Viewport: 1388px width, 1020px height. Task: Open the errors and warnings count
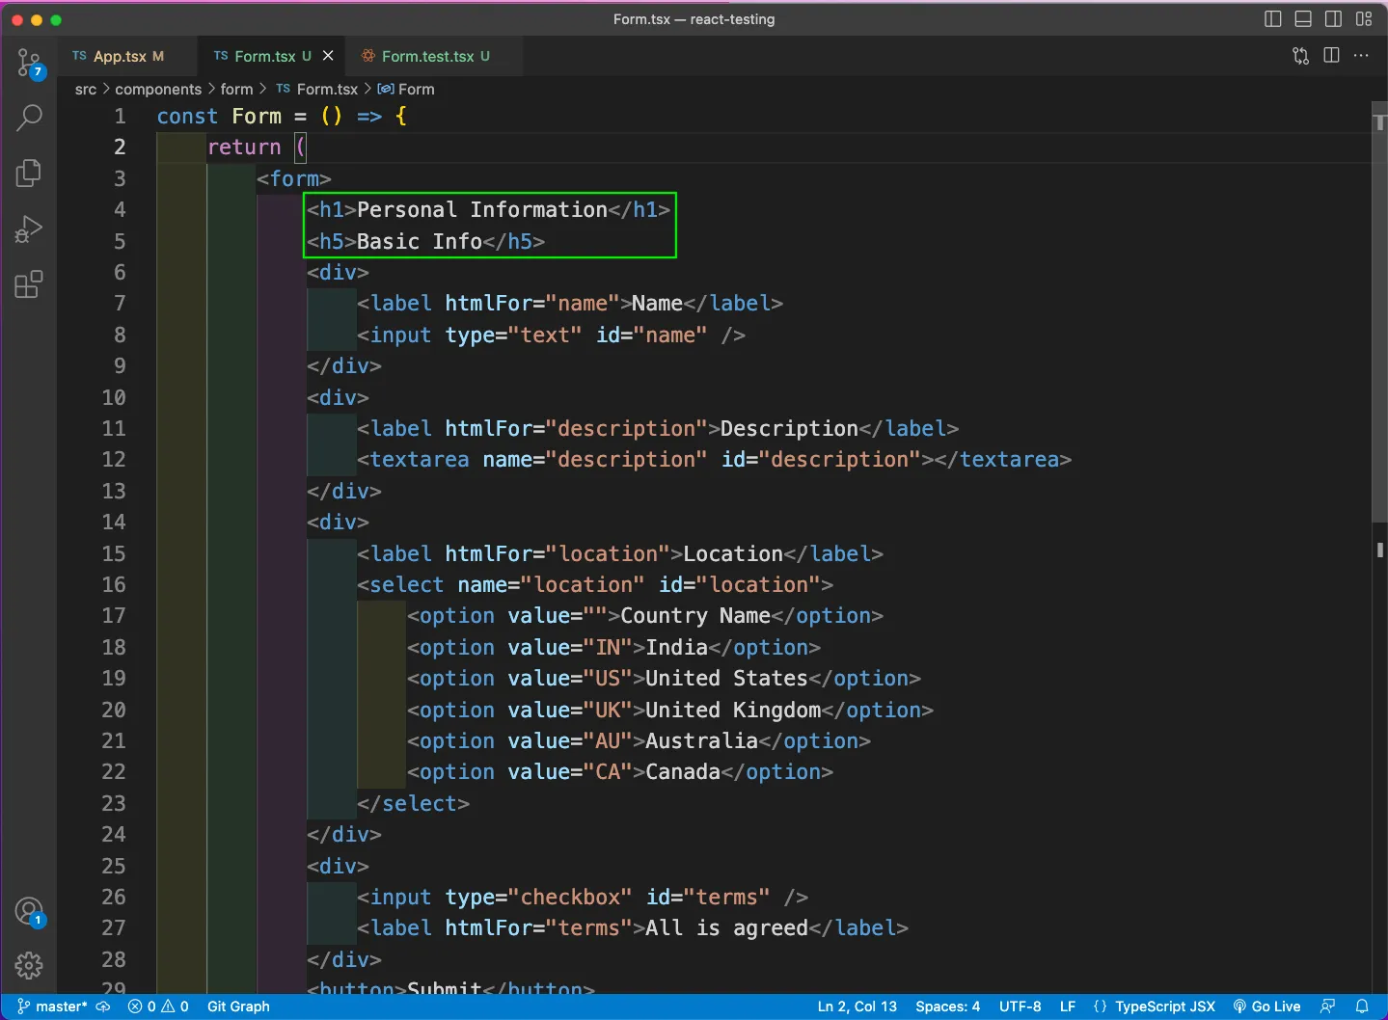click(x=158, y=1007)
